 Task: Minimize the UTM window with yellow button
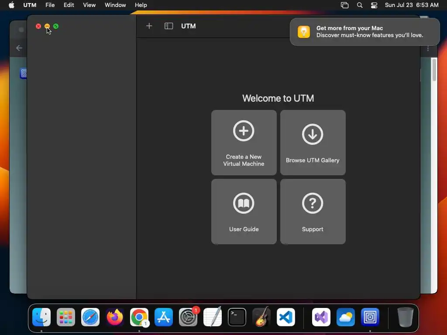47,26
